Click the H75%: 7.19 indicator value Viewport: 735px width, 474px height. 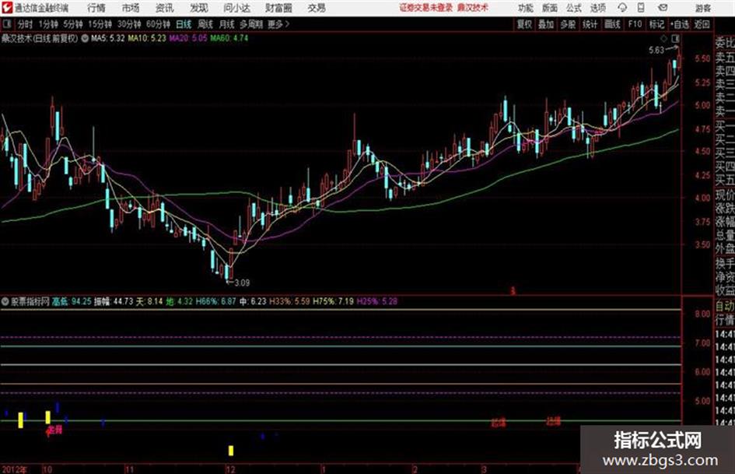click(335, 301)
